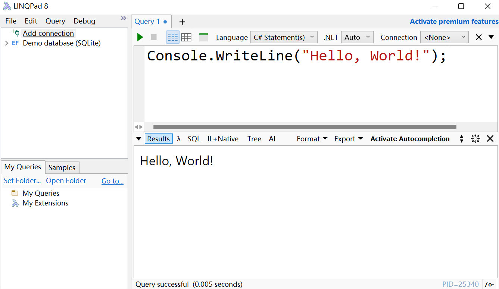
Task: Minimize the LINQPad window
Action: click(435, 6)
